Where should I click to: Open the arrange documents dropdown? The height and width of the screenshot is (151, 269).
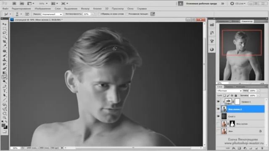coord(55,3)
